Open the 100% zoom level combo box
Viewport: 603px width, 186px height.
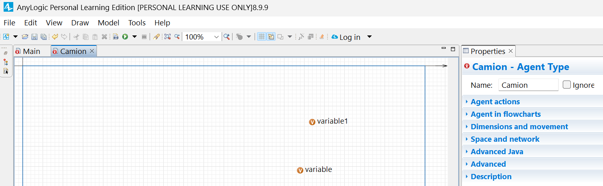point(202,37)
